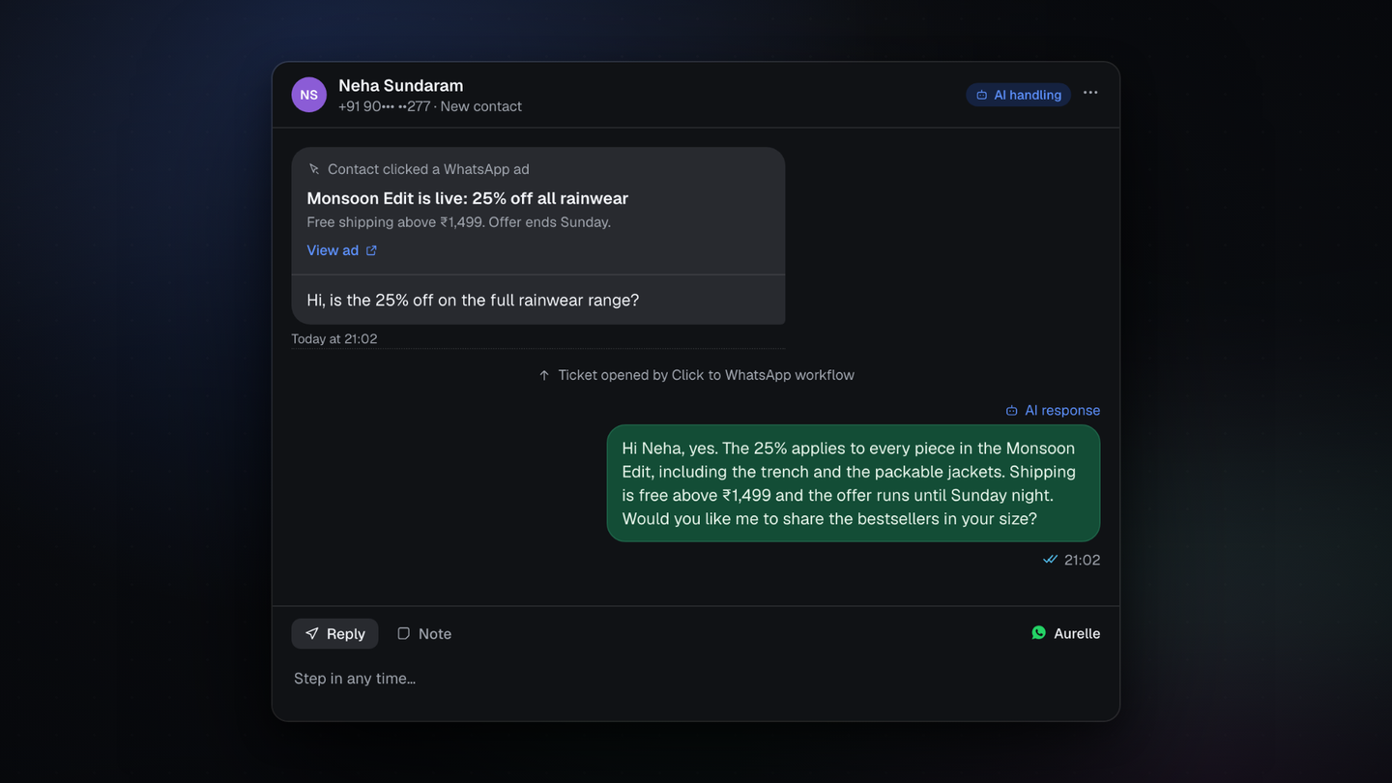Click the free shipping offer description
The width and height of the screenshot is (1392, 783).
[x=458, y=222]
